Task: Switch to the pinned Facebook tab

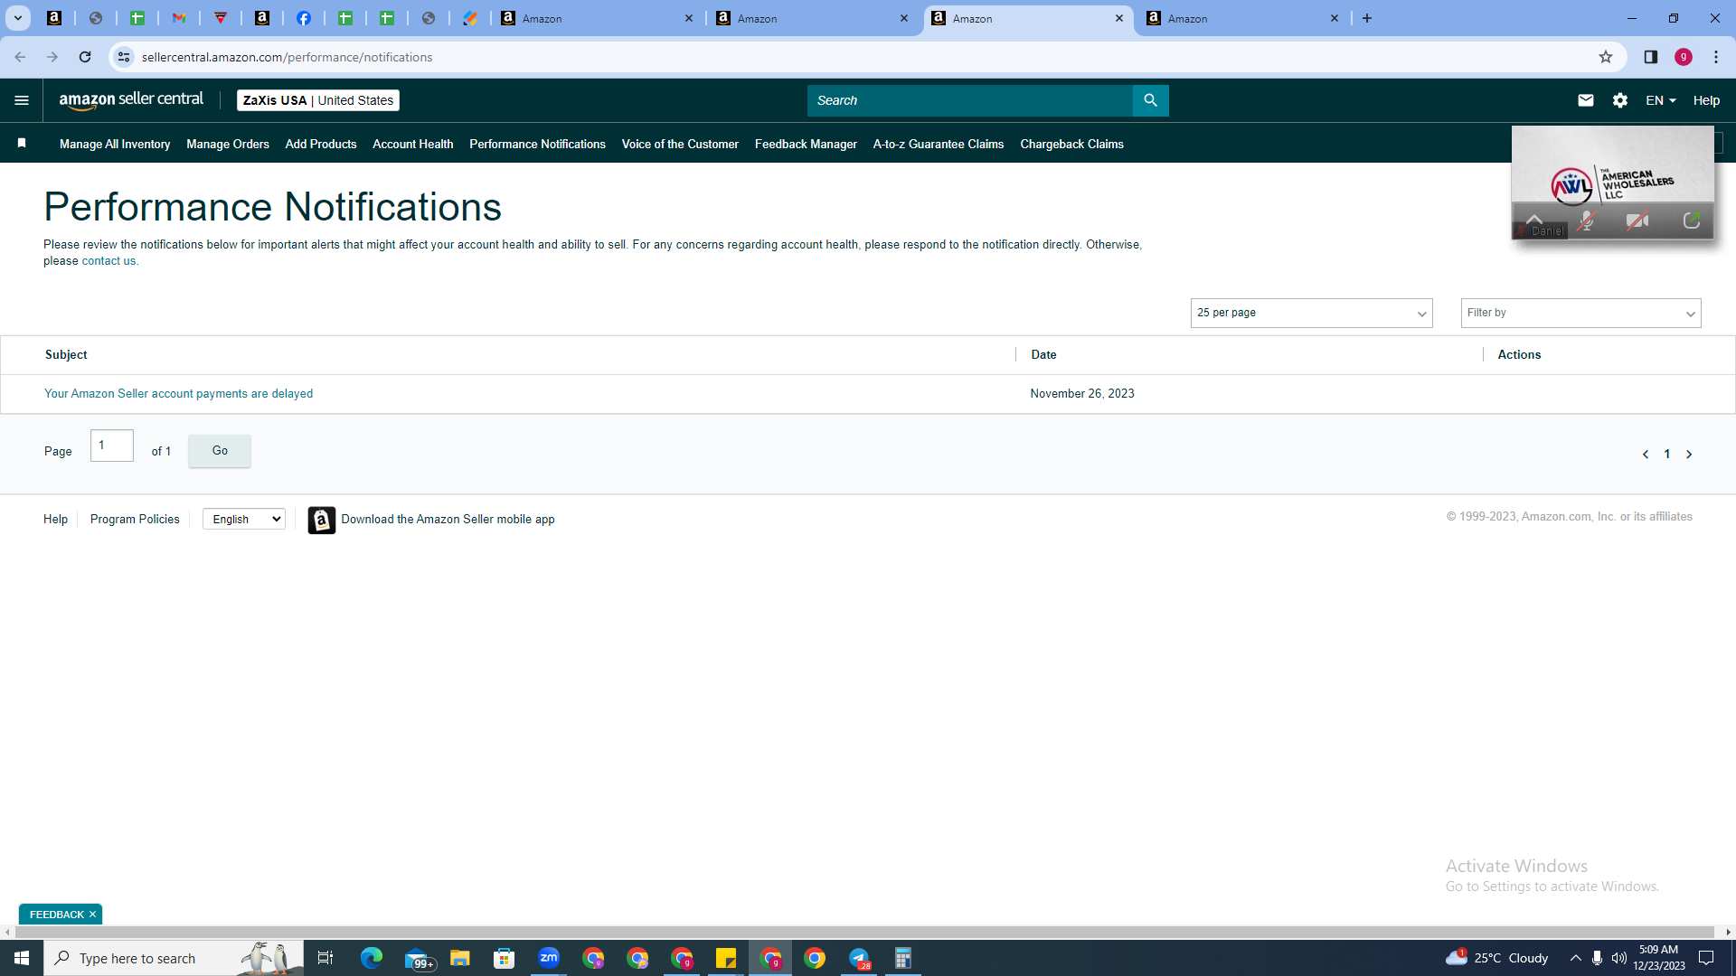Action: (304, 18)
